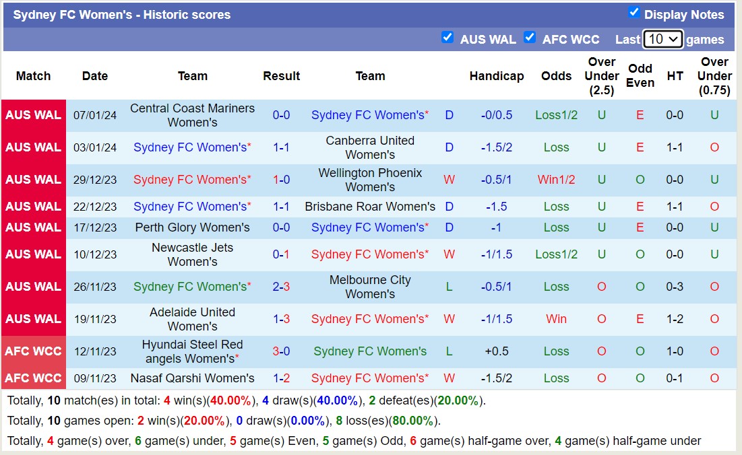Select the Win1/2 odds of the 29/12/23 match
Image resolution: width=742 pixels, height=455 pixels.
click(x=556, y=180)
